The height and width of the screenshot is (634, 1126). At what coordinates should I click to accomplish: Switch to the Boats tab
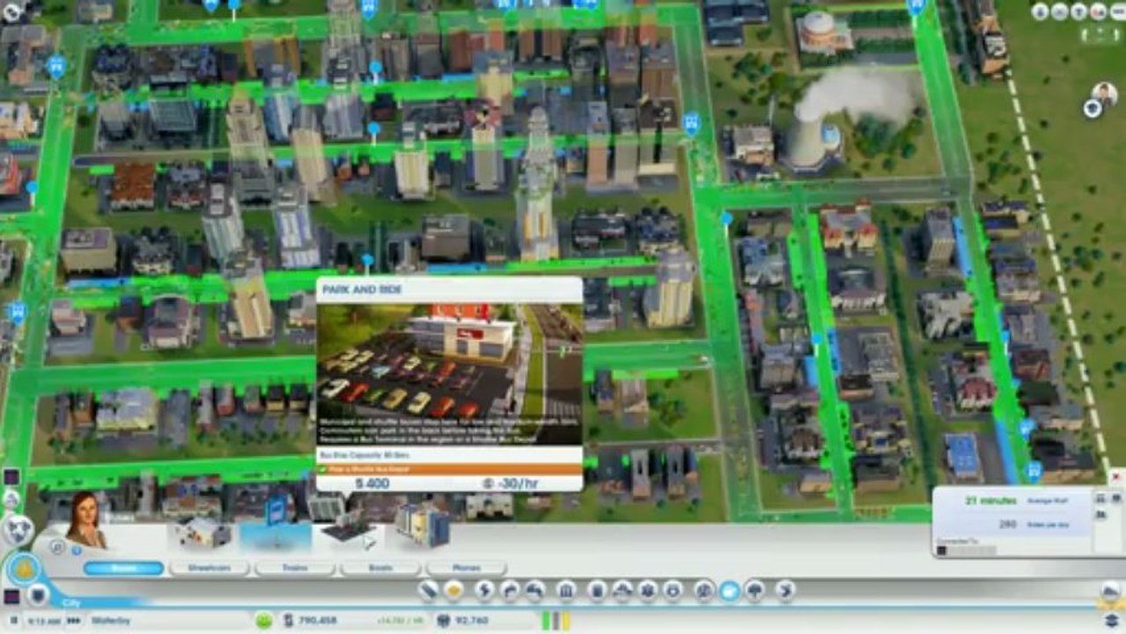click(x=380, y=568)
